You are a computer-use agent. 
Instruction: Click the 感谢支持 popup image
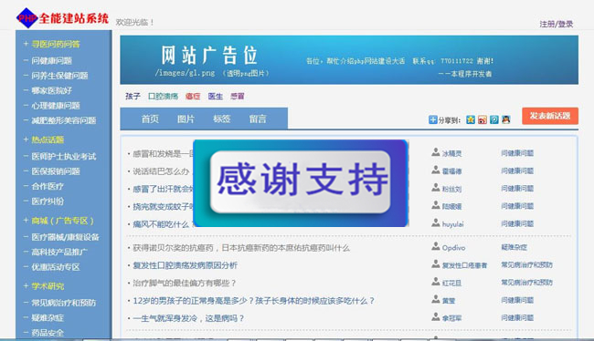coord(301,183)
